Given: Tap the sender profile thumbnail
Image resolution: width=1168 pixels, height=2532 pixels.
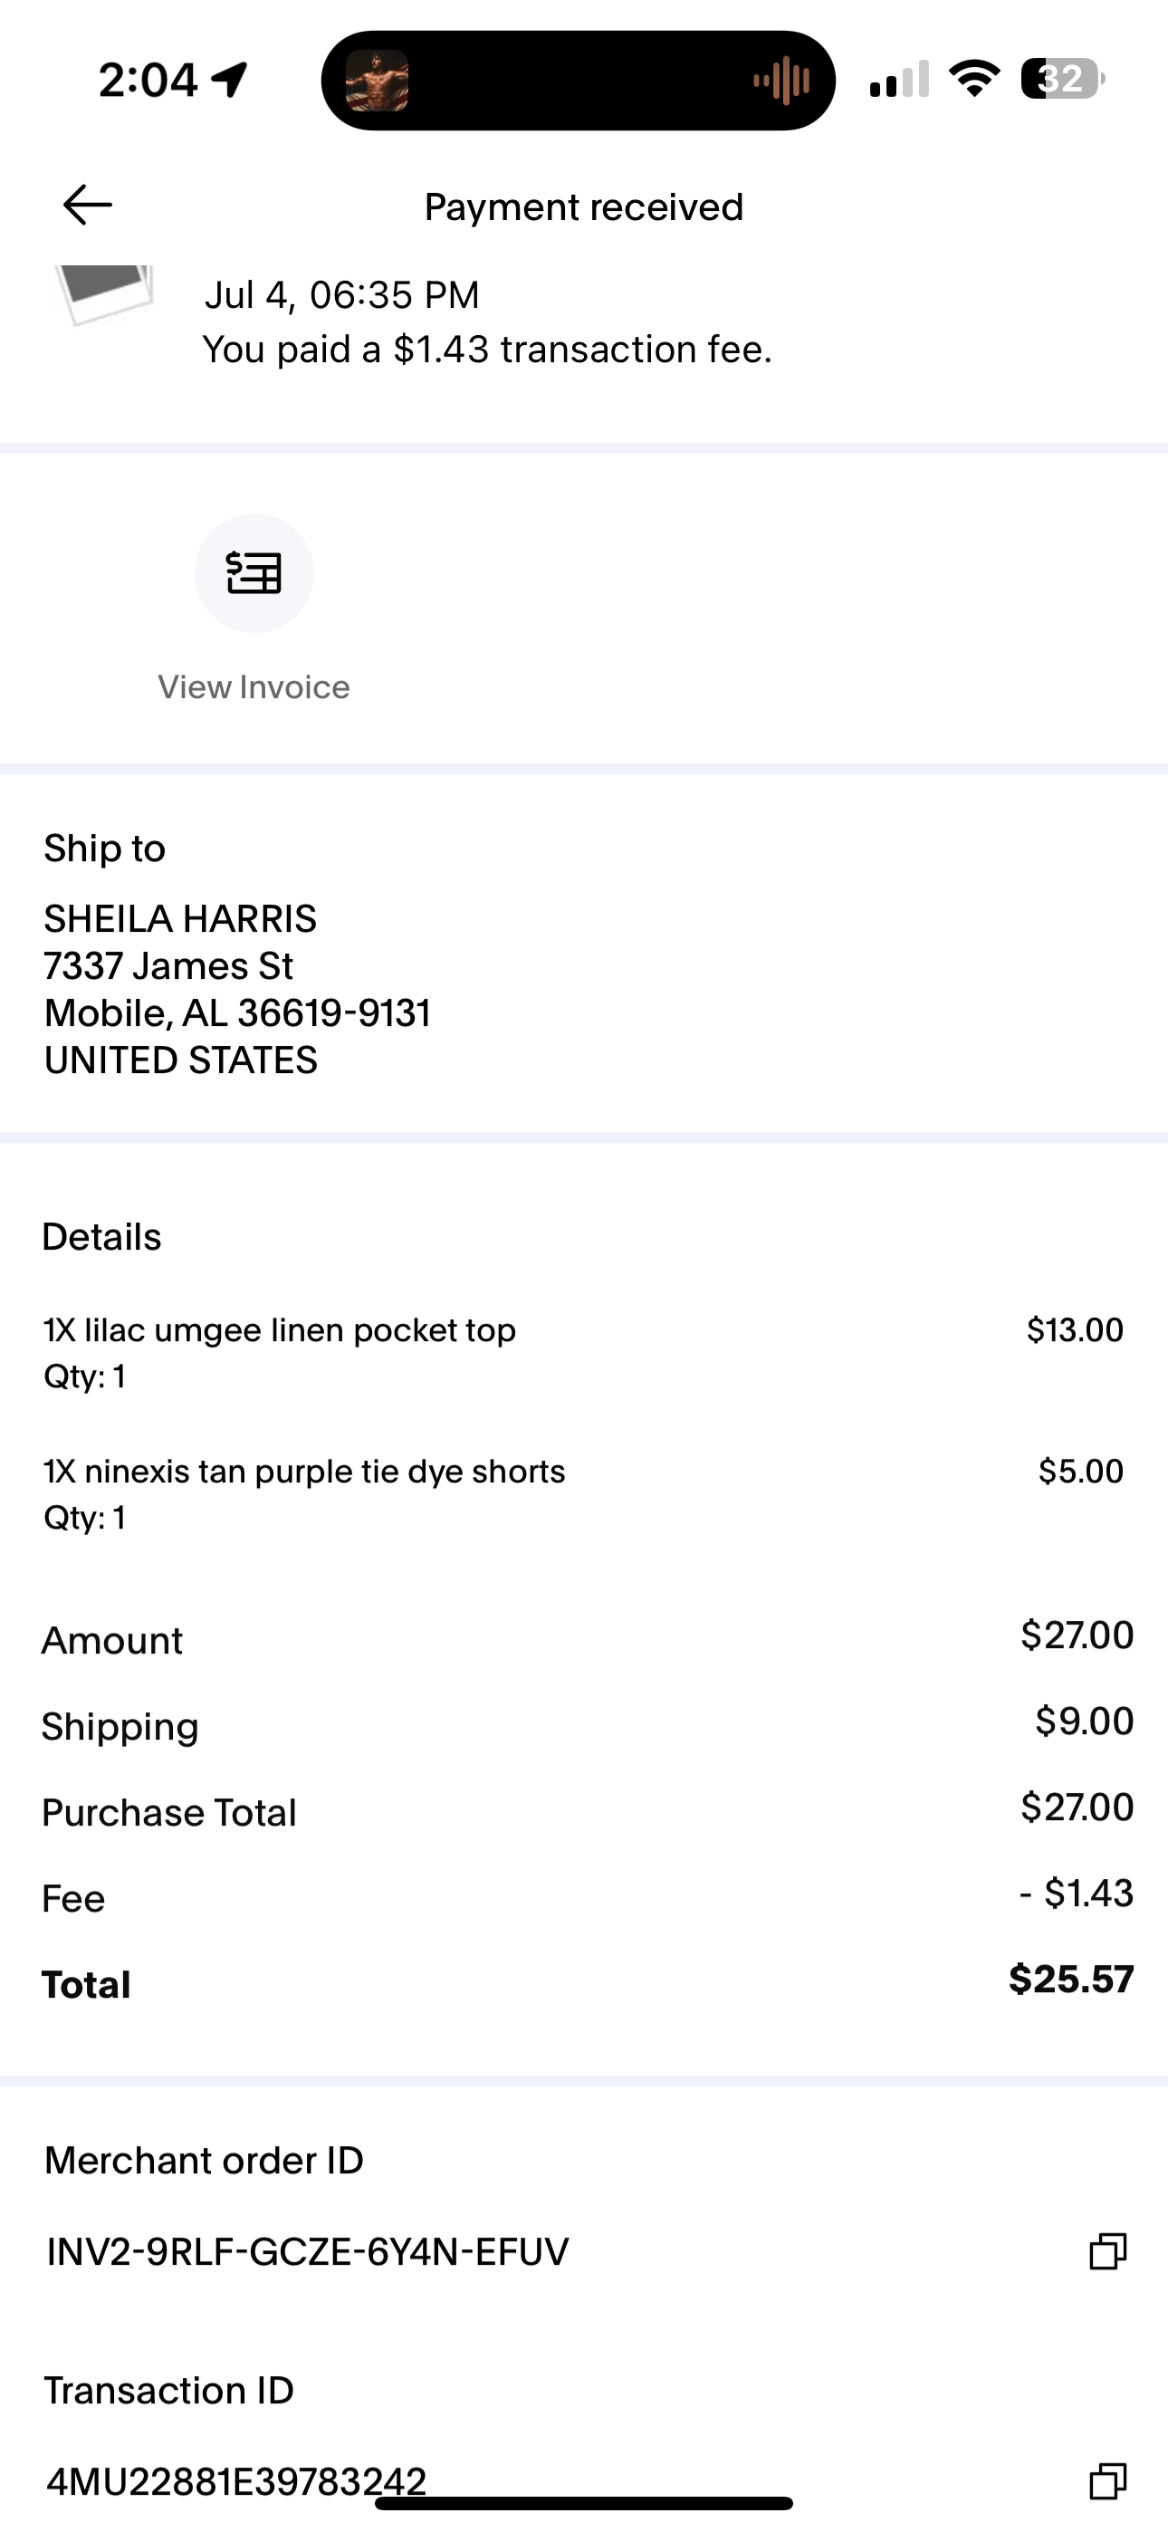Looking at the screenshot, I should pyautogui.click(x=104, y=292).
